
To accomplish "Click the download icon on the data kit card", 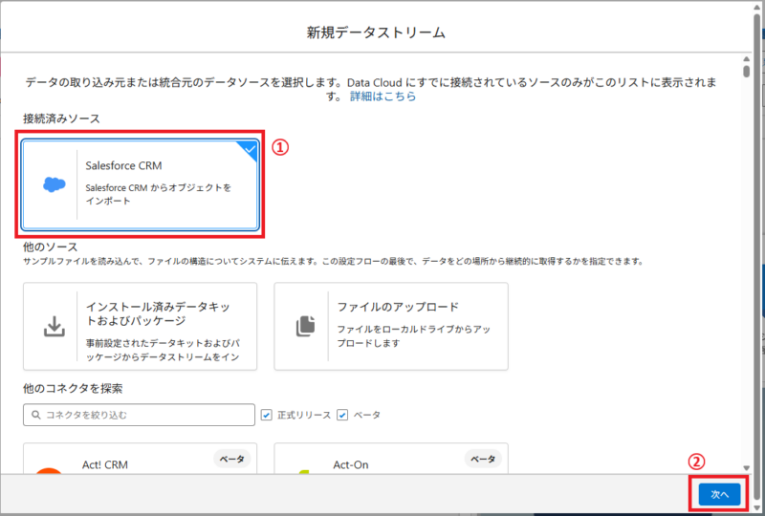I will click(55, 327).
